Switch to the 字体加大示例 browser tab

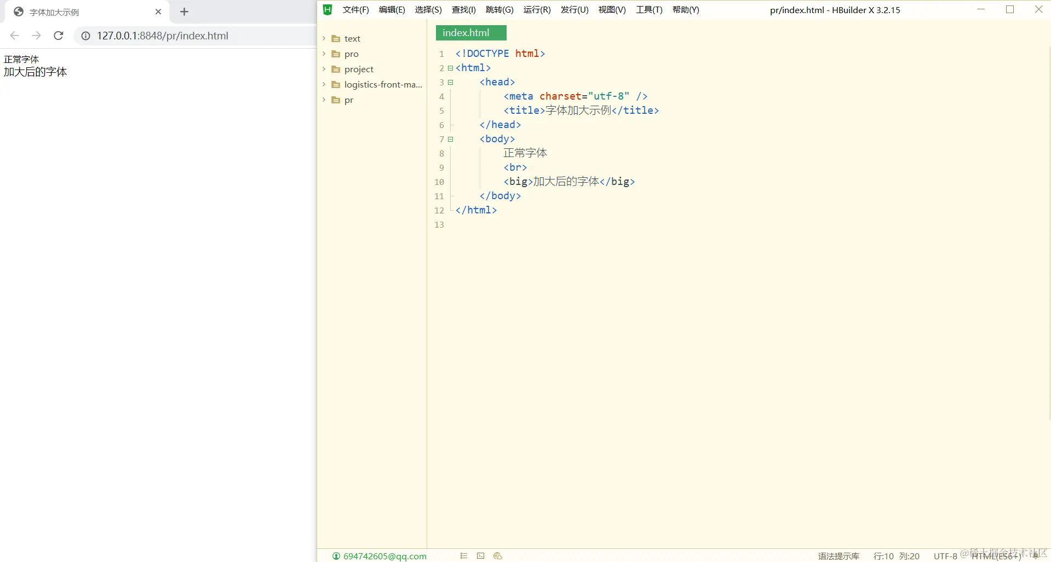(x=88, y=12)
